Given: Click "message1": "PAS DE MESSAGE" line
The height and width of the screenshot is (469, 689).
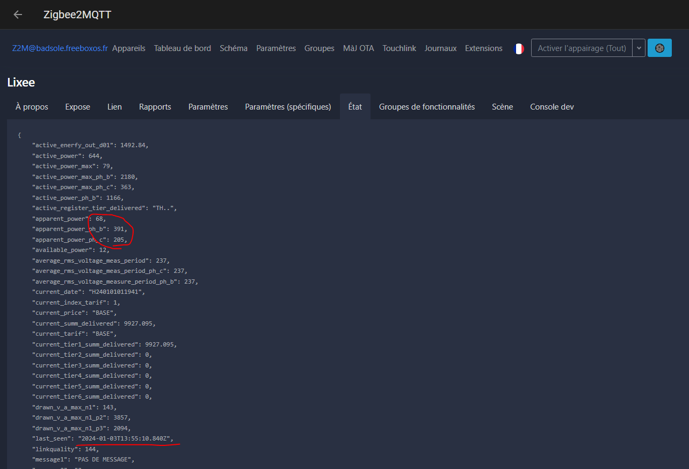Looking at the screenshot, I should tap(83, 459).
